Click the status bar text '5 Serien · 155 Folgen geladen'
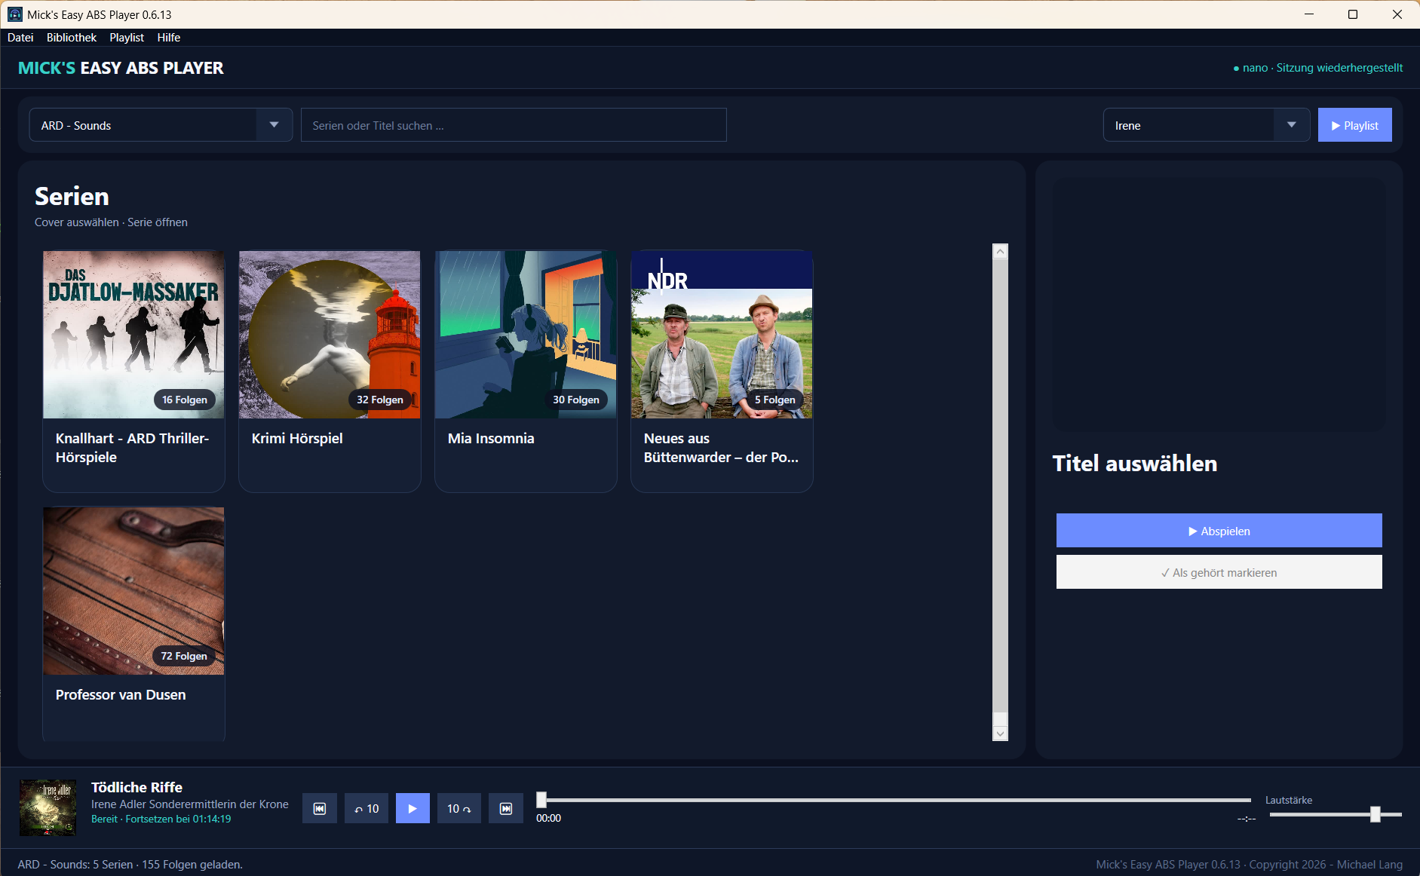 (167, 864)
